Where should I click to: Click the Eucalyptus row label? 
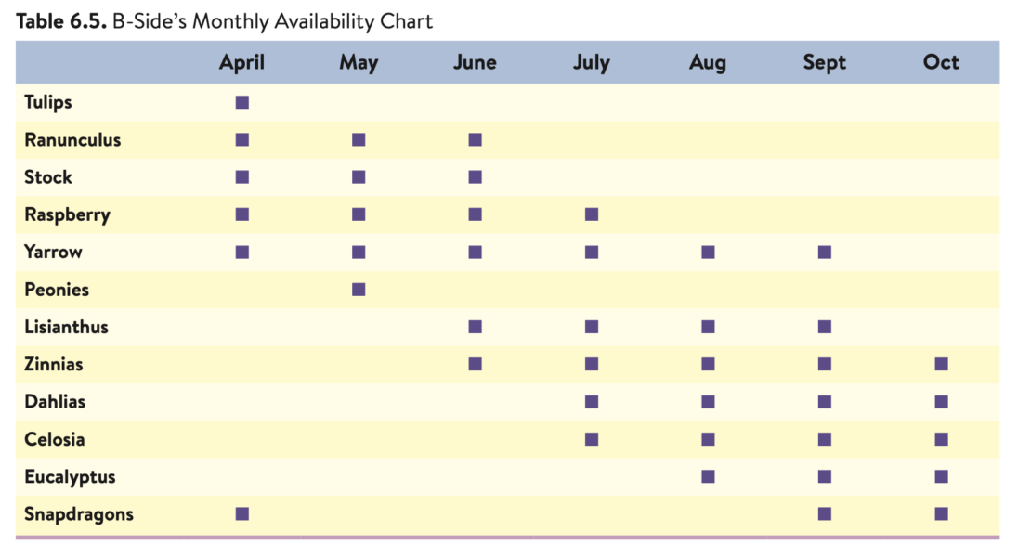tap(70, 477)
